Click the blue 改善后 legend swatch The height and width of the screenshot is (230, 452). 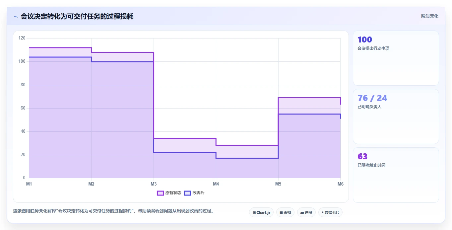pos(188,193)
